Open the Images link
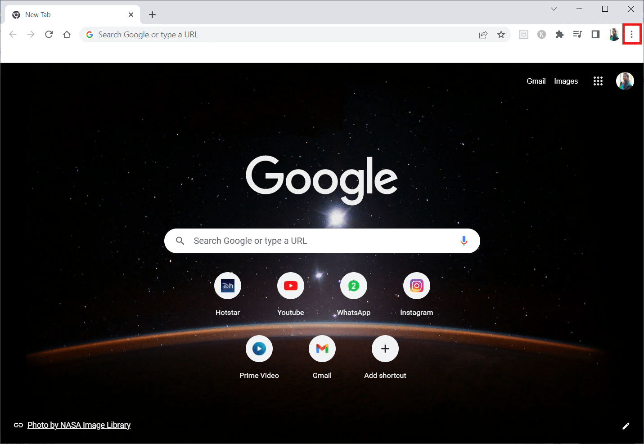Screen dimensions: 644x444 (566, 81)
